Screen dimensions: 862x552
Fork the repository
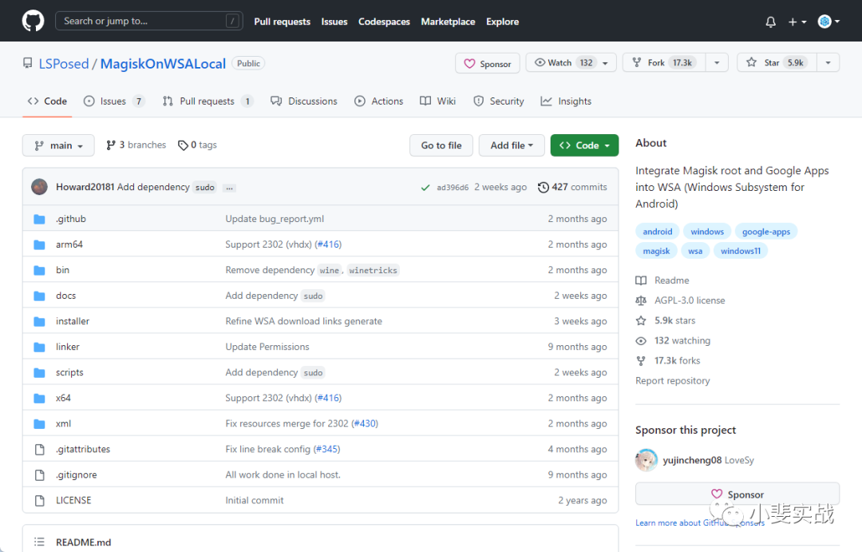point(664,62)
